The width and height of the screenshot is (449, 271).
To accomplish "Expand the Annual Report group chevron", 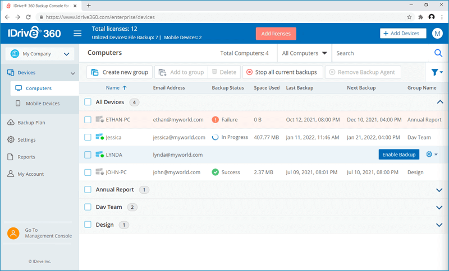I will pos(439,190).
